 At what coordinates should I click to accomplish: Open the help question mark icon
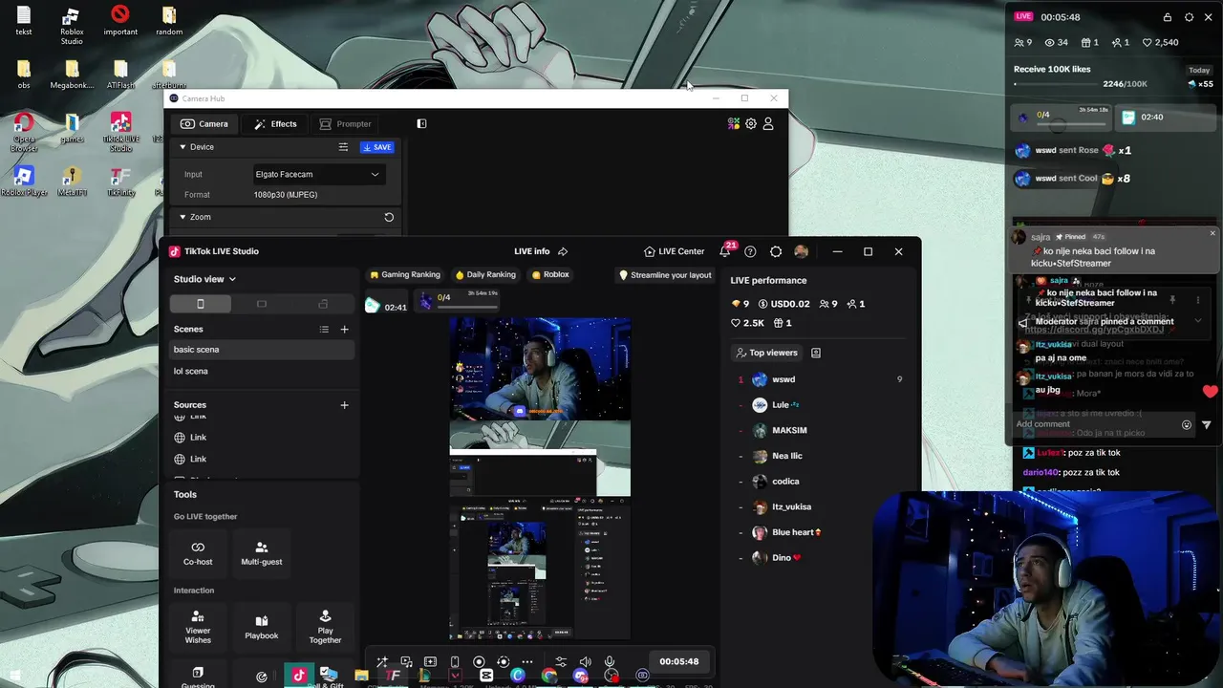750,251
